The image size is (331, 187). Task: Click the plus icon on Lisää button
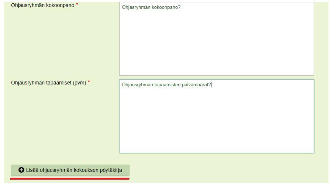point(21,170)
